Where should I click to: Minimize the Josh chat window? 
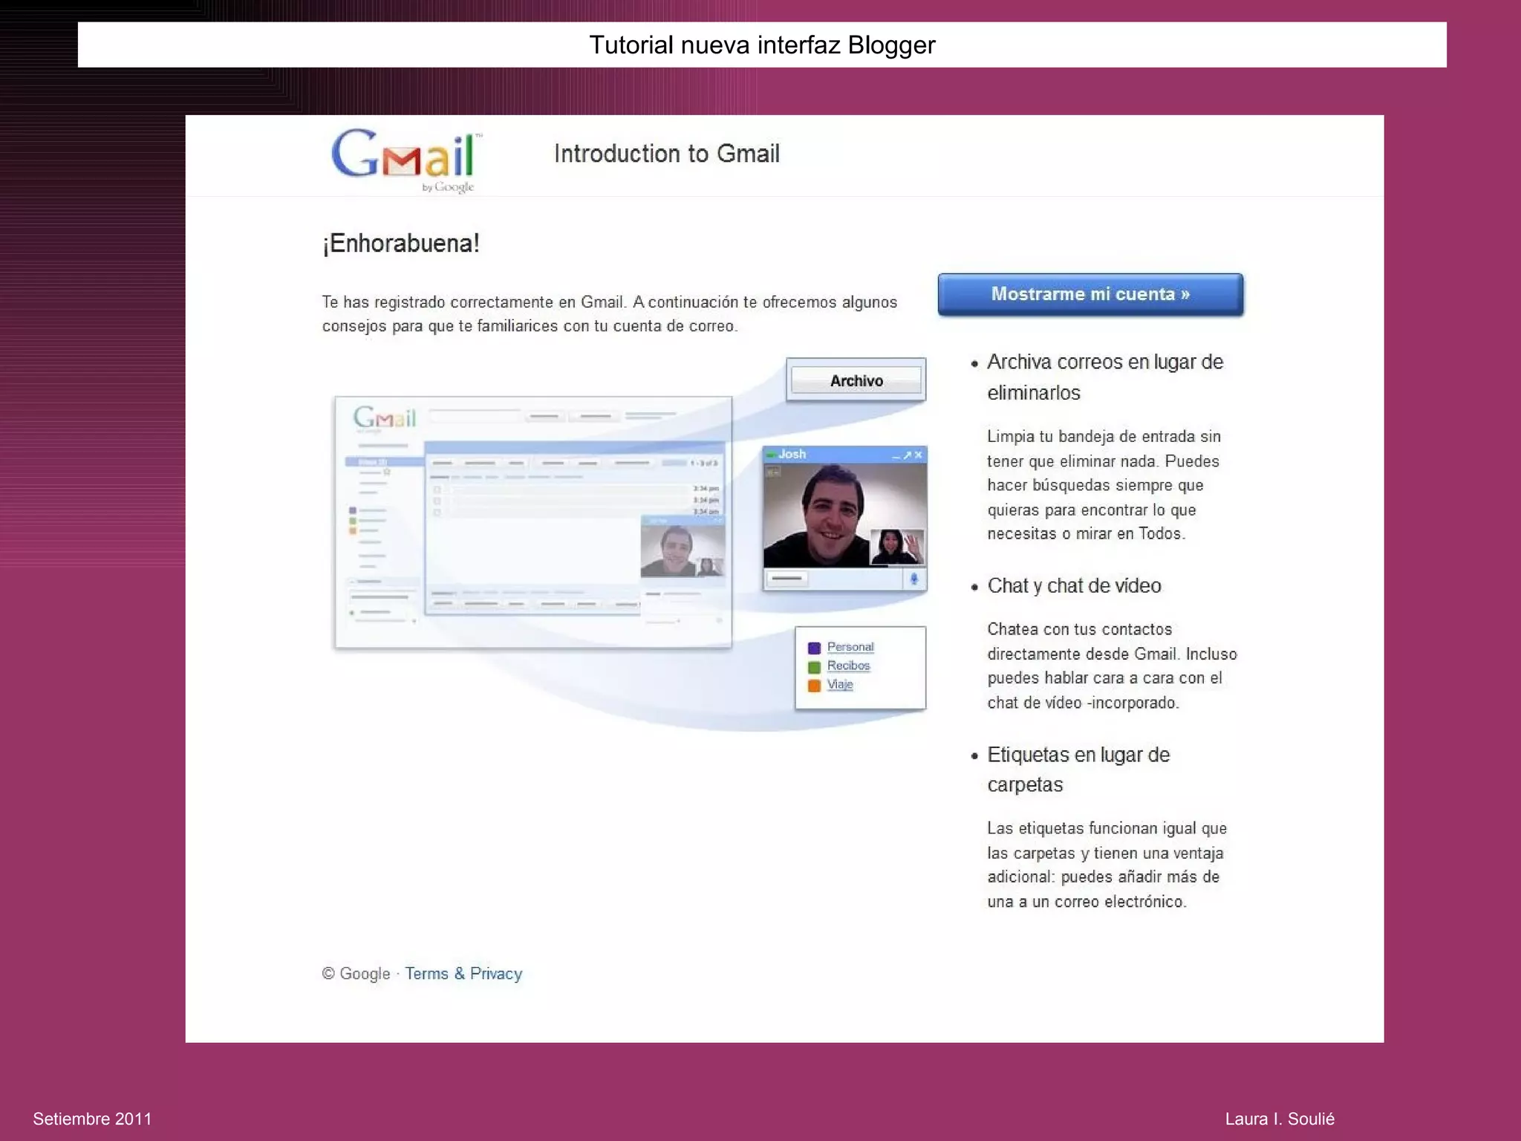click(896, 455)
